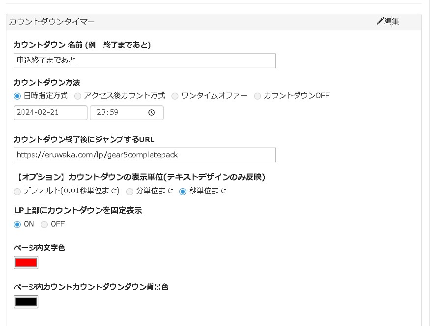Choose 分単位まで display unit option
Viewport: 430px width, 326px height.
point(129,192)
